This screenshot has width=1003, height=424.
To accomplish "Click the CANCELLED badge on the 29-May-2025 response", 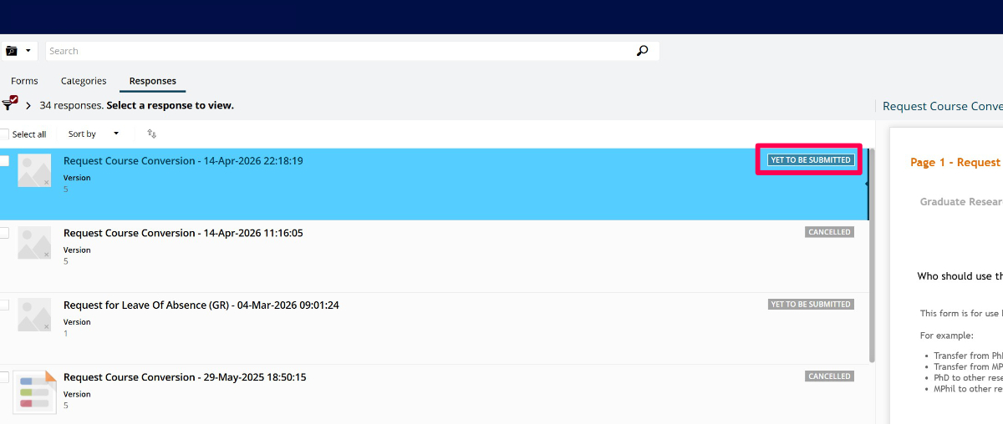I will (830, 376).
